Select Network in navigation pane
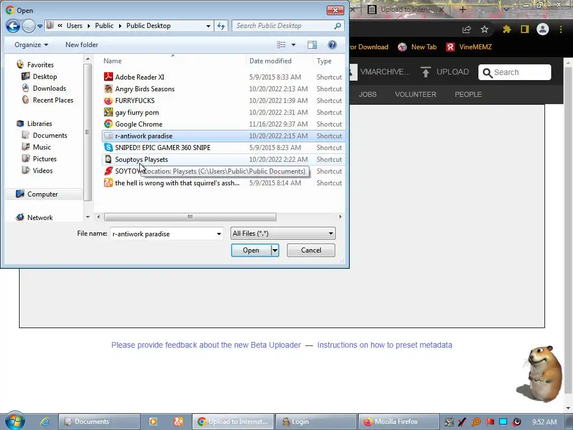 pos(40,218)
